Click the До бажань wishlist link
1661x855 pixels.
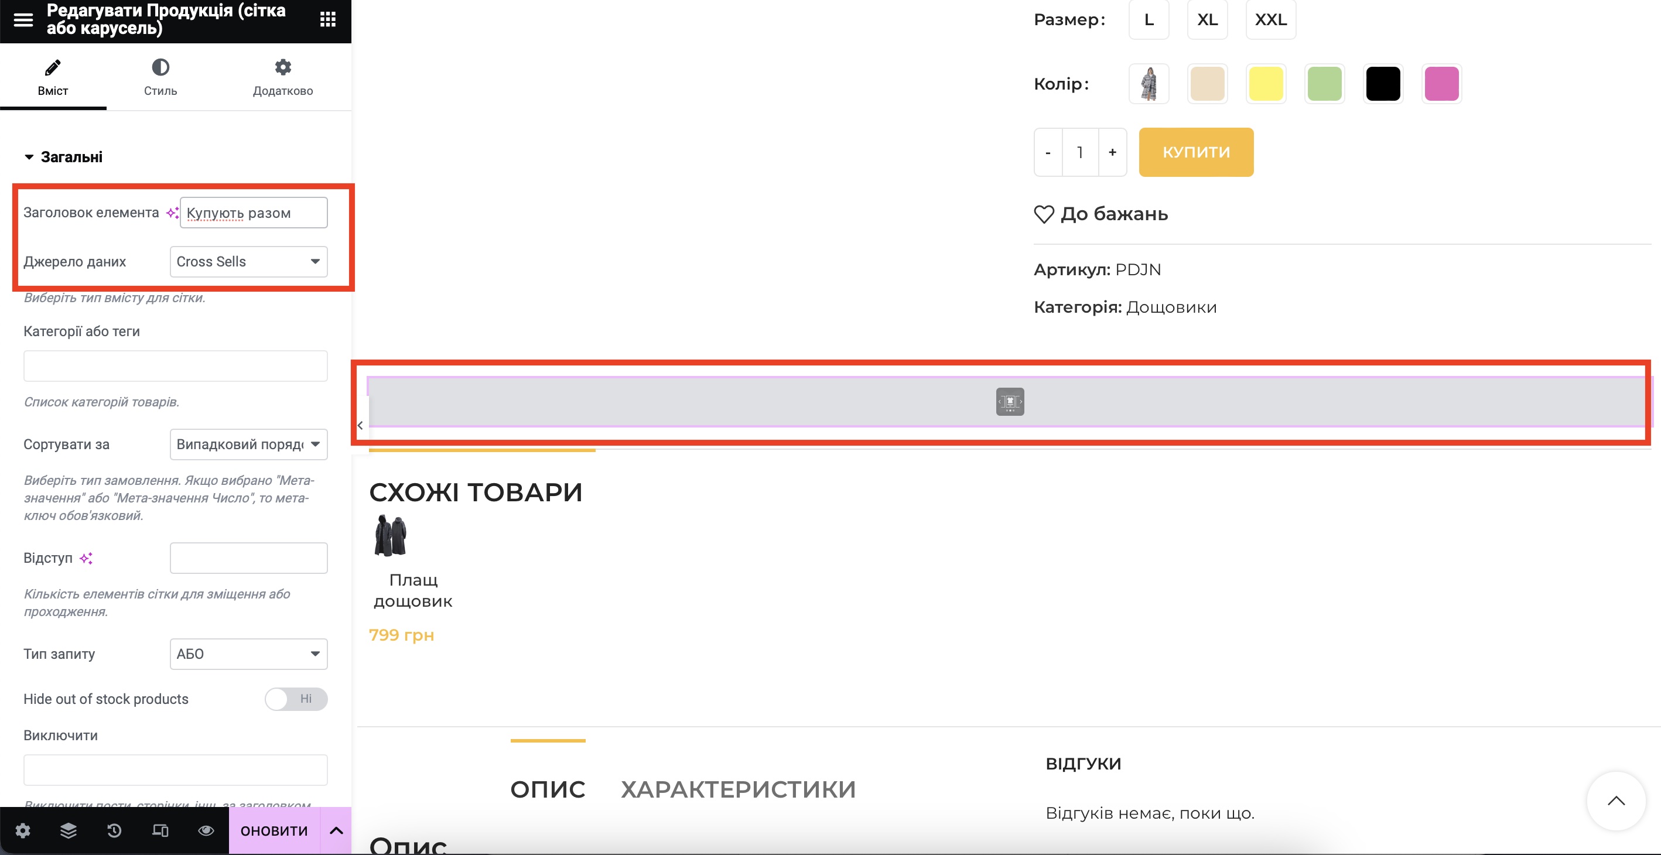[x=1114, y=214]
